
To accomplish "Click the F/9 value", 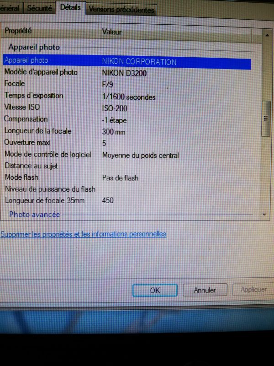I will [107, 84].
